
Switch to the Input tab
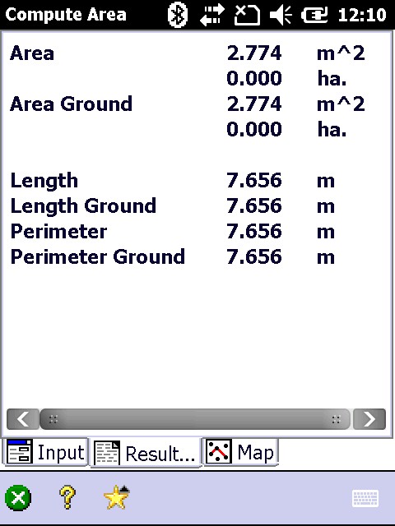(x=46, y=452)
